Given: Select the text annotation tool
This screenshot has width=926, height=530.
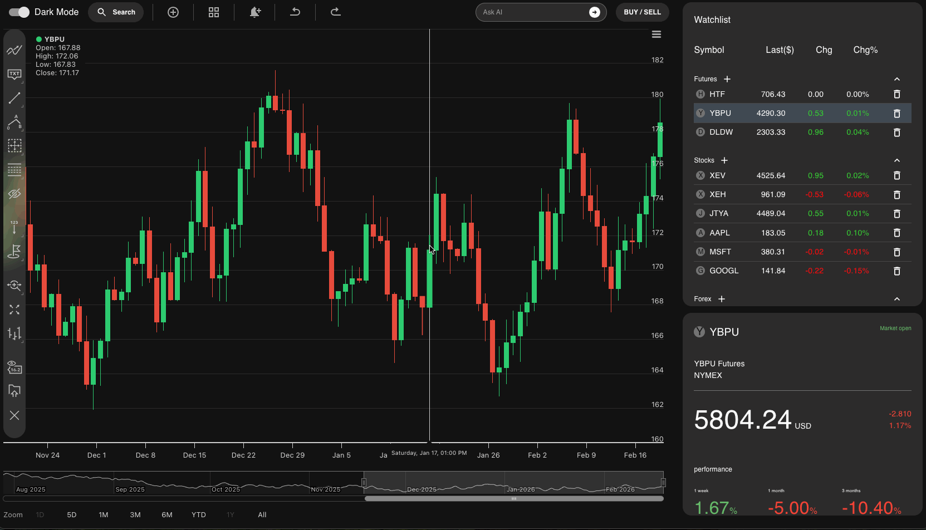Looking at the screenshot, I should tap(14, 75).
